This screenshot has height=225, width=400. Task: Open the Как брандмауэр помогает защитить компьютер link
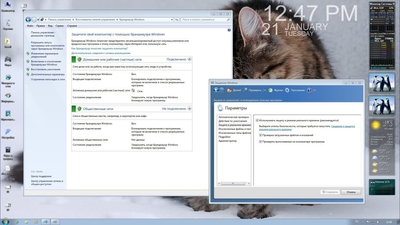coord(100,48)
